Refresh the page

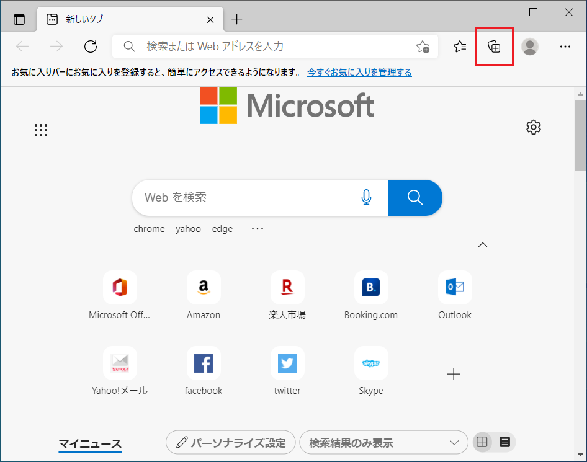(x=91, y=47)
